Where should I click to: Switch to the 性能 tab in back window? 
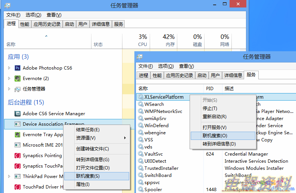coord(25,24)
